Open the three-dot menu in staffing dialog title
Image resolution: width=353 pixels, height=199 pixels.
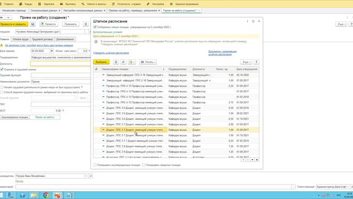(x=247, y=21)
